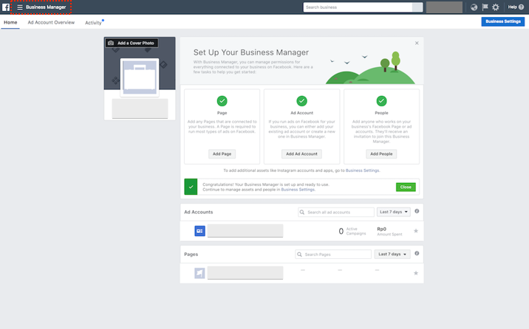Click the redacted ad account name

point(245,231)
